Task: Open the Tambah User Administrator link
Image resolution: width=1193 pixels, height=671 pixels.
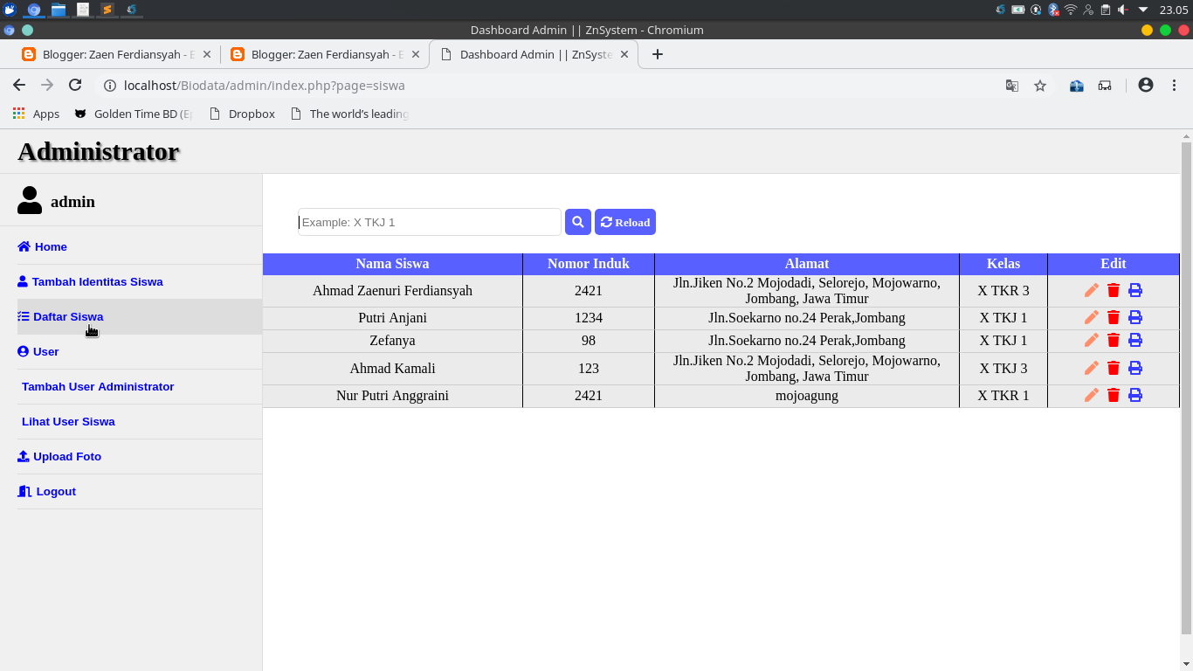Action: (98, 386)
